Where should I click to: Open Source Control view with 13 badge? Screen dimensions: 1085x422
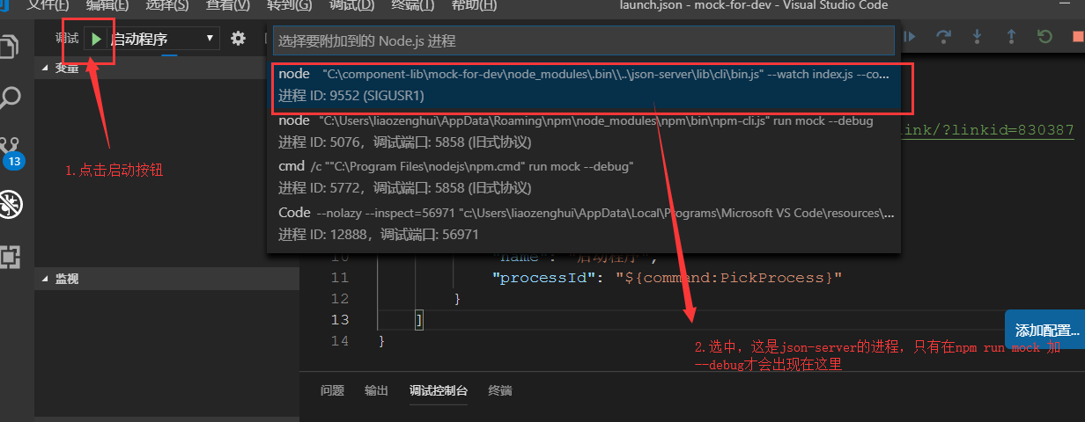(11, 151)
